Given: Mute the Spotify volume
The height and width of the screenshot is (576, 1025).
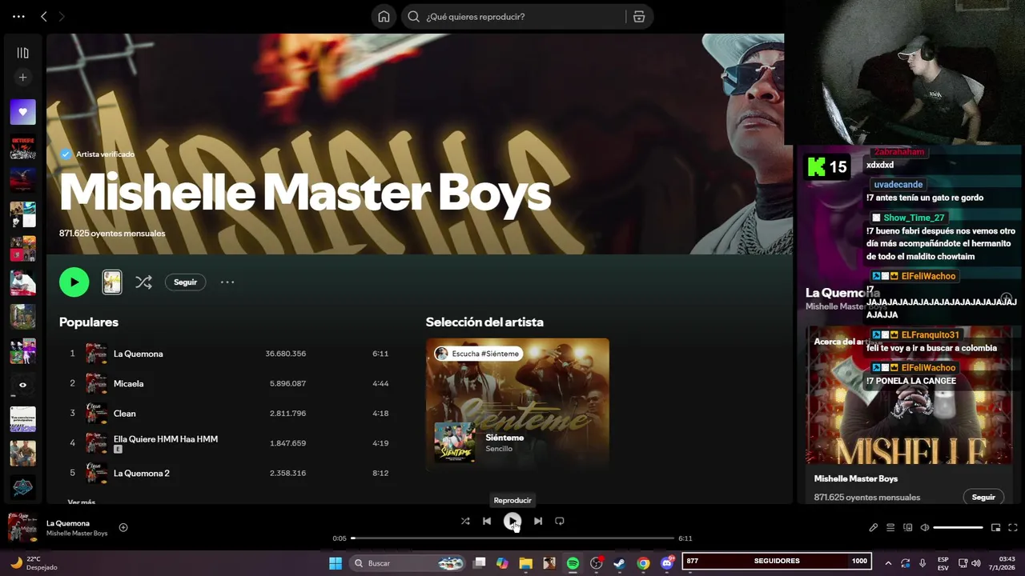Looking at the screenshot, I should click(925, 527).
